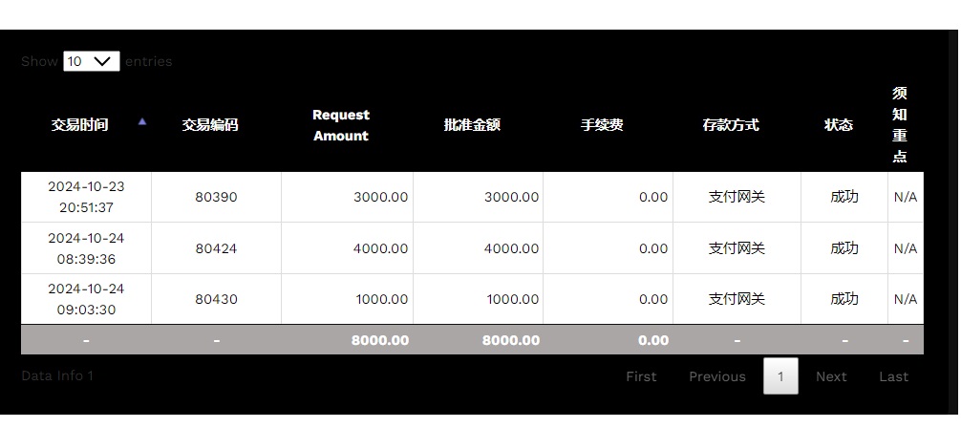Click the sort arrow beside 交易时间
The height and width of the screenshot is (428, 961).
coord(142,121)
